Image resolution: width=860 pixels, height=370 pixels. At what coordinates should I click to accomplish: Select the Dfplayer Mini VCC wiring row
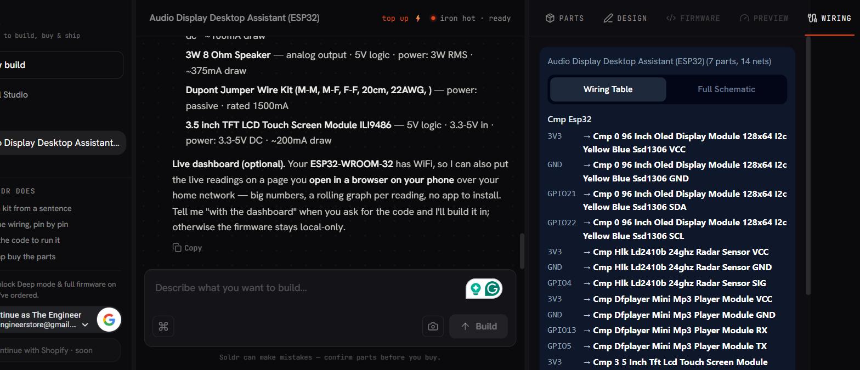coord(667,299)
